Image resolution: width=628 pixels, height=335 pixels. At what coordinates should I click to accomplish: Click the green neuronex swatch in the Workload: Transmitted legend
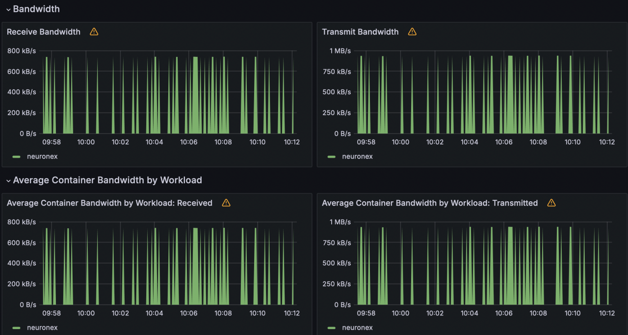pyautogui.click(x=332, y=328)
